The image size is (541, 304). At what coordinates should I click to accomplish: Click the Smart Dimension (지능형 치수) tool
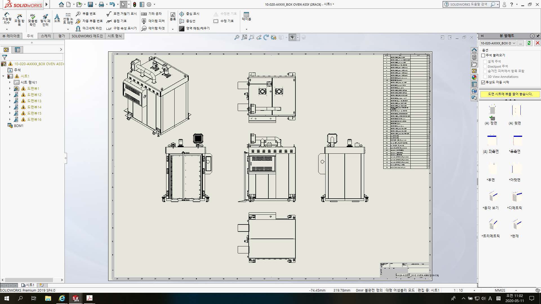coord(7,19)
